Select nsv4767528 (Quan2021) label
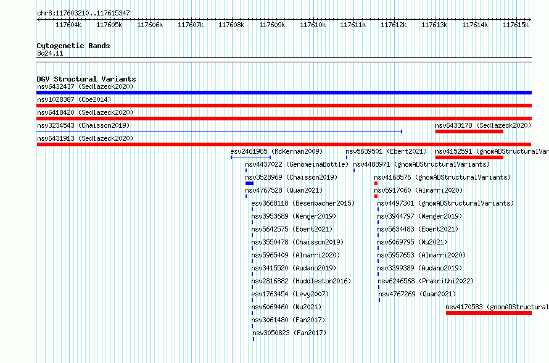 284,190
